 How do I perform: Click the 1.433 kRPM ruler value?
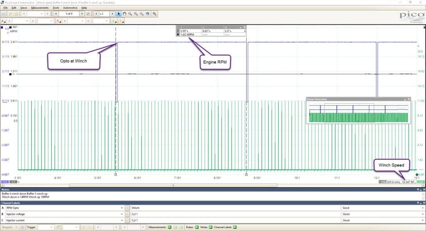(187, 35)
